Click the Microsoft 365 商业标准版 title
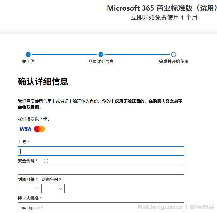 162,8
